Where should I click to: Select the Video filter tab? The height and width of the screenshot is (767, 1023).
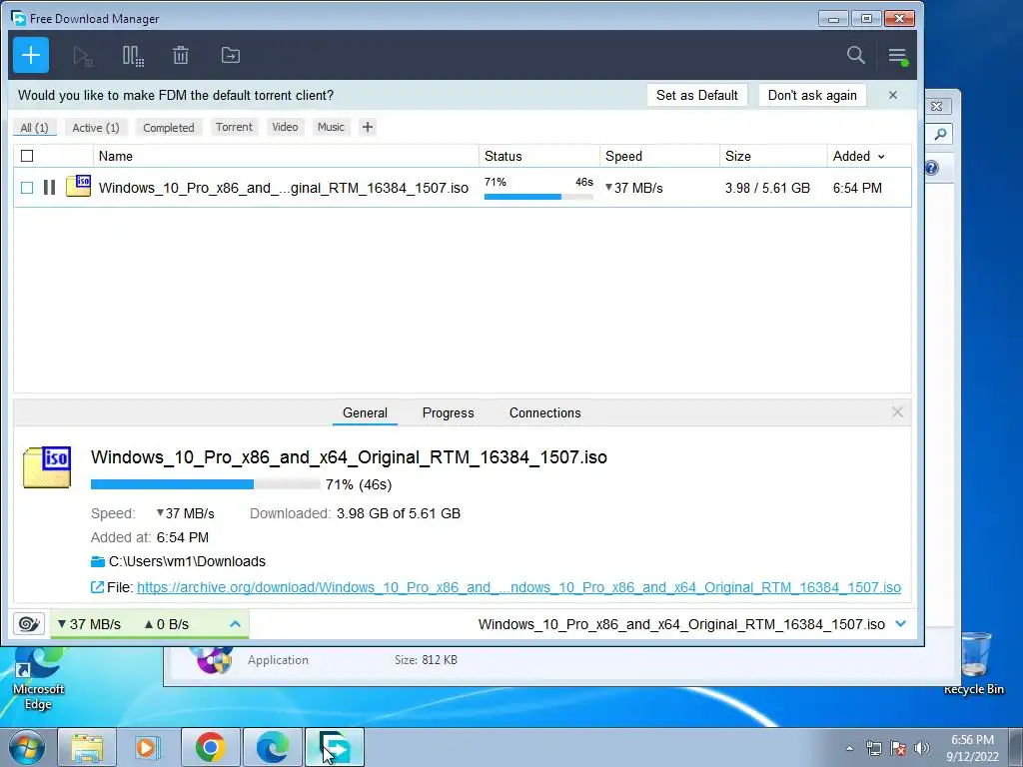click(285, 127)
